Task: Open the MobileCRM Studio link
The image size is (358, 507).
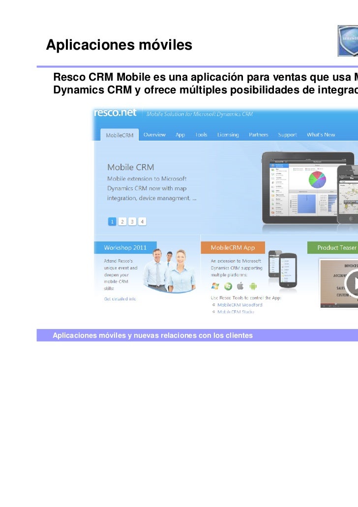Action: point(236,312)
